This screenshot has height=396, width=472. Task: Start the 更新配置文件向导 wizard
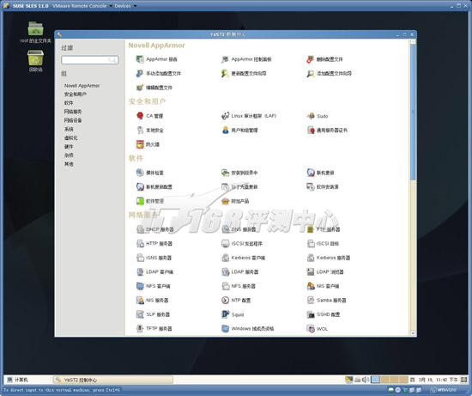coord(244,74)
